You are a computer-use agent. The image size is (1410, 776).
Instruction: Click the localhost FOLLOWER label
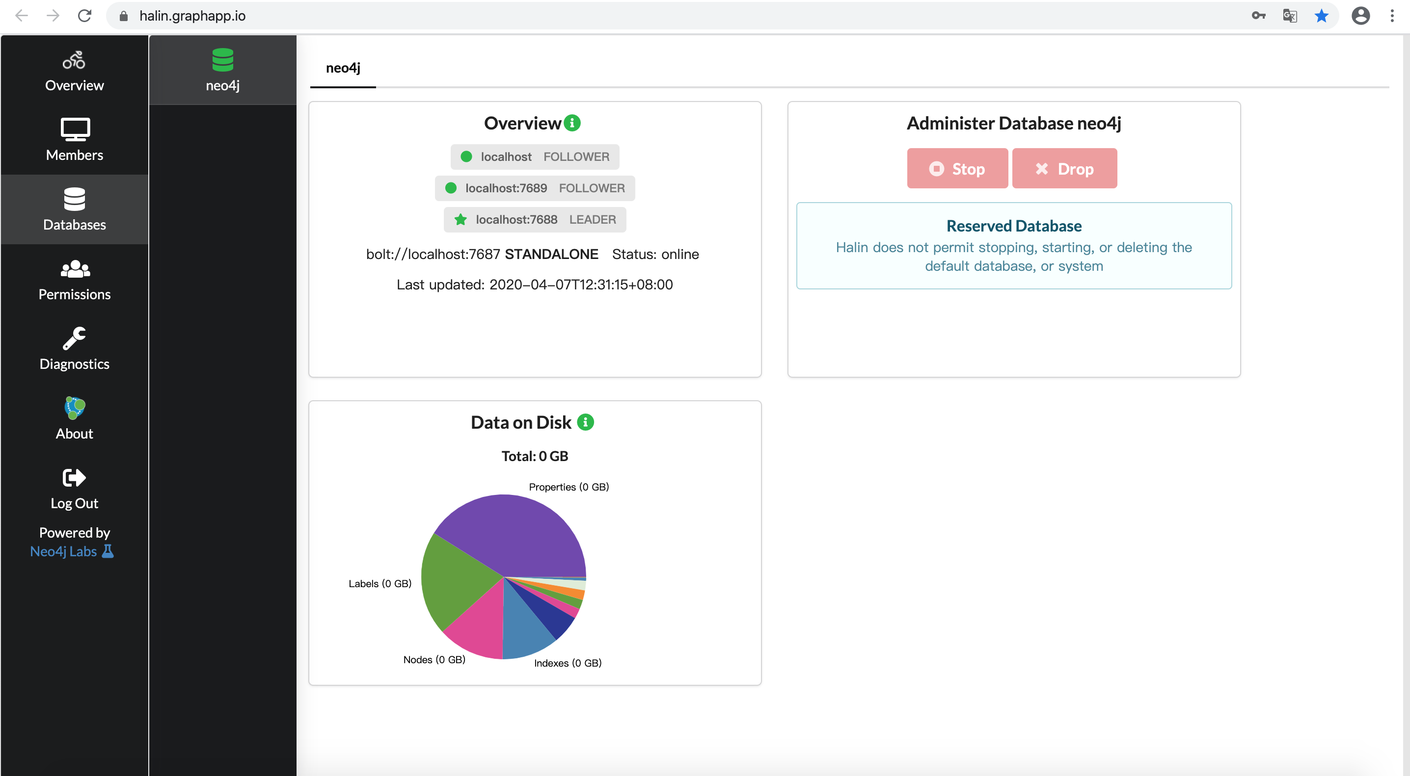tap(535, 157)
